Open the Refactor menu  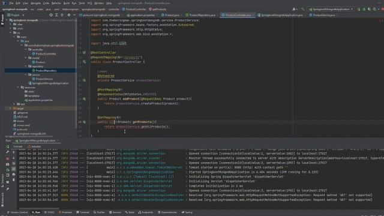(x=56, y=4)
